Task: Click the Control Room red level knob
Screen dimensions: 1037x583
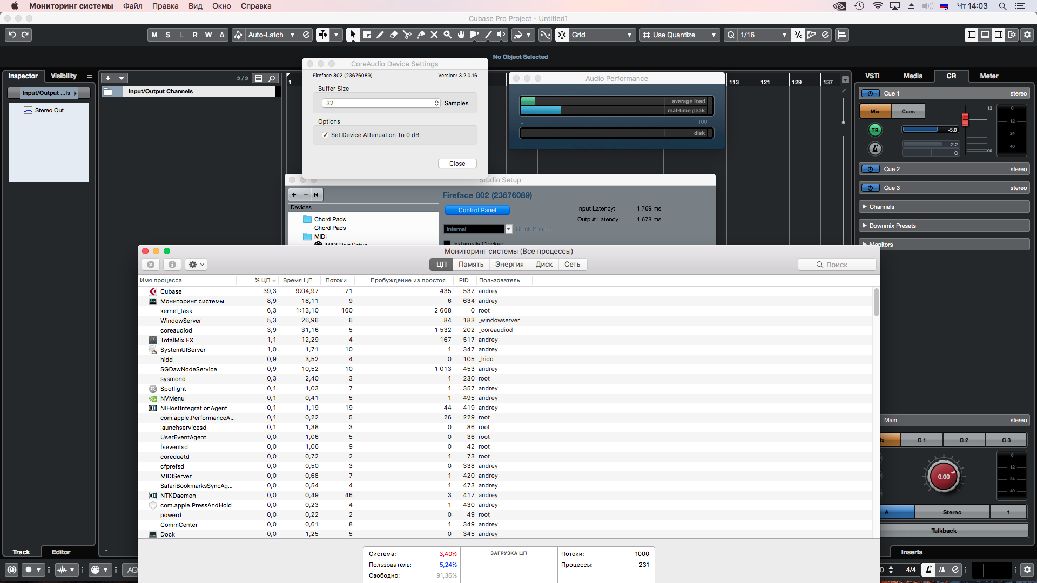Action: coord(944,477)
